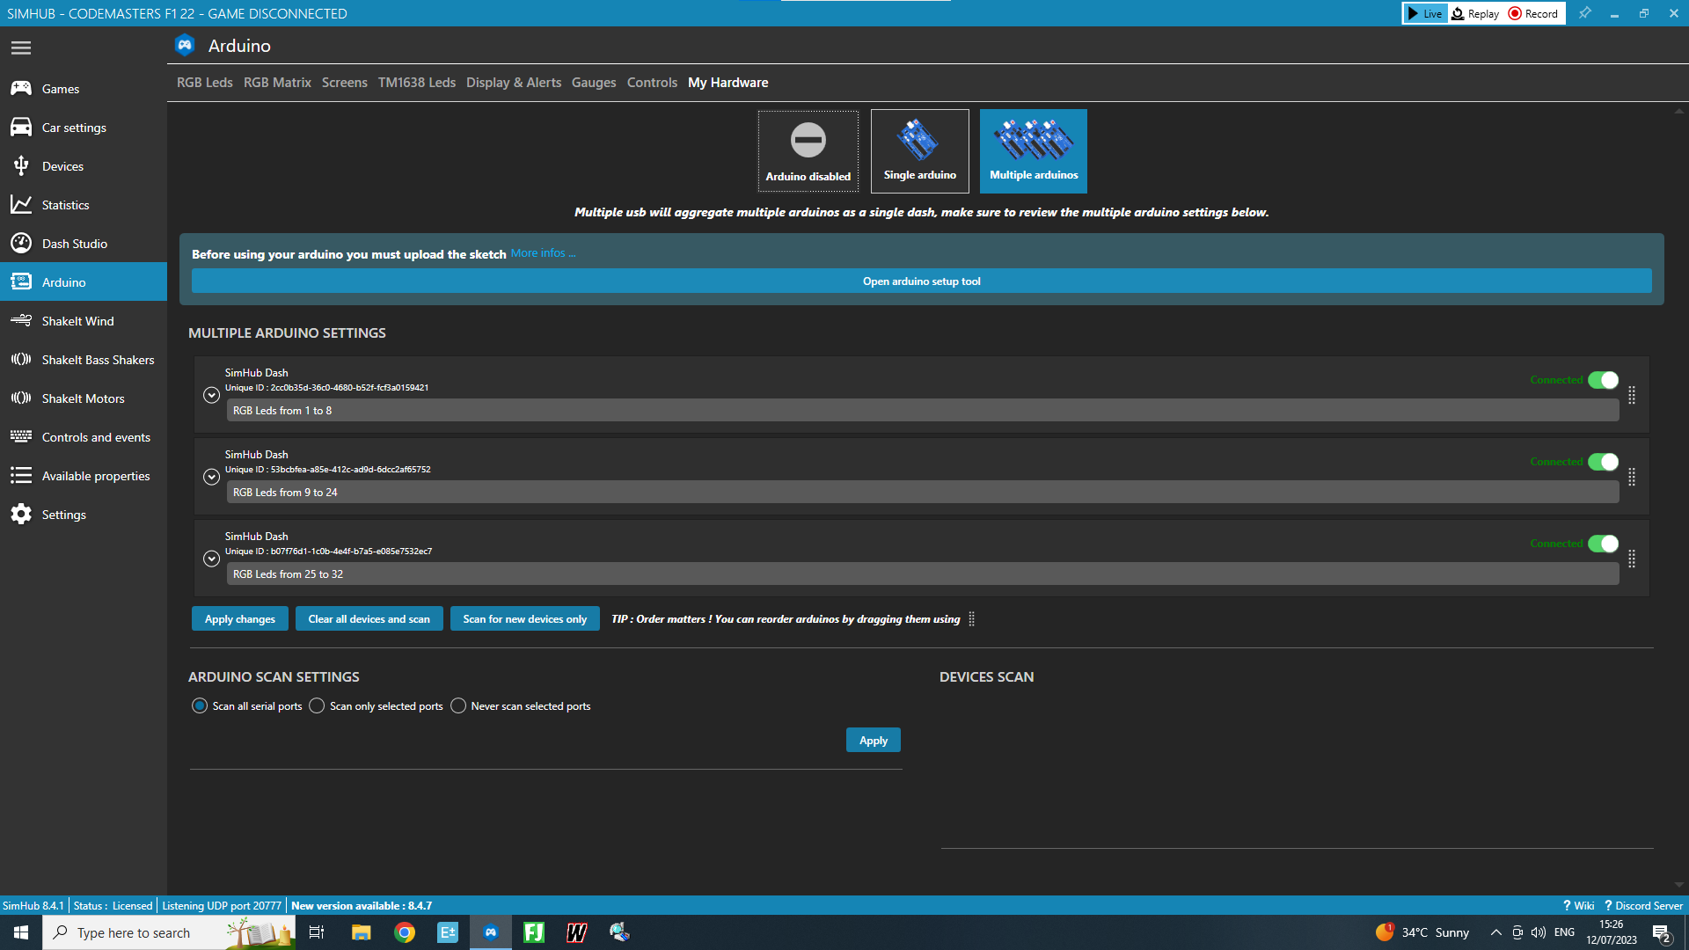Switch to the RGB Matrix tab

tap(277, 83)
